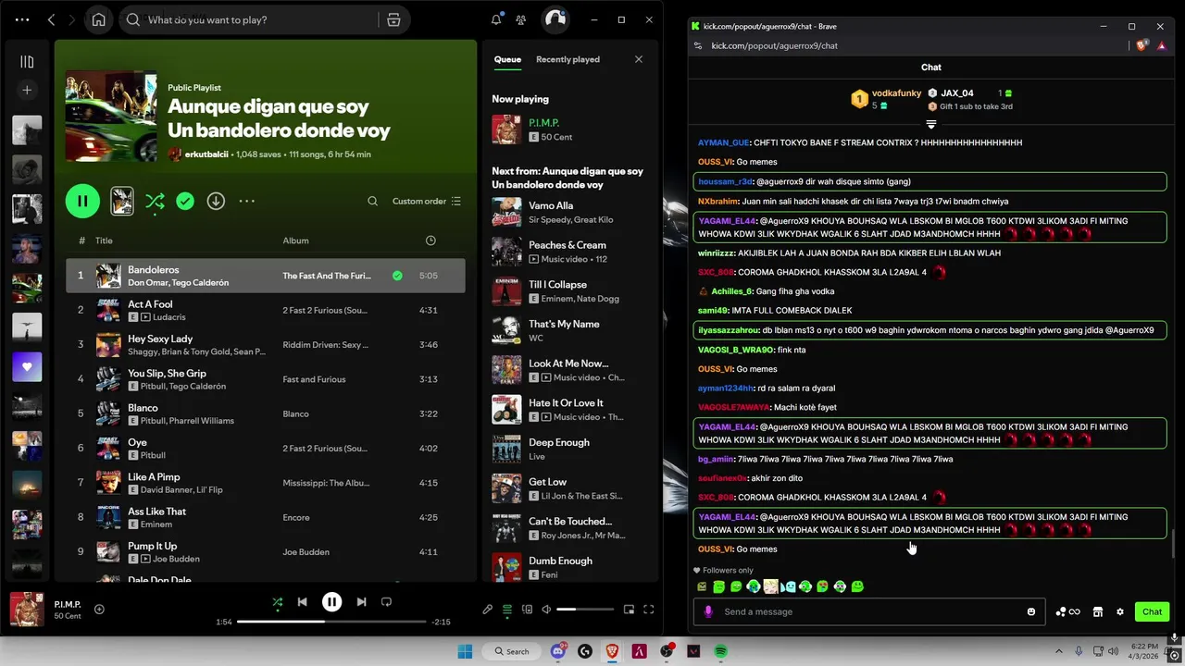Add P.I.M.P. to Liked Songs plus icon

point(99,609)
